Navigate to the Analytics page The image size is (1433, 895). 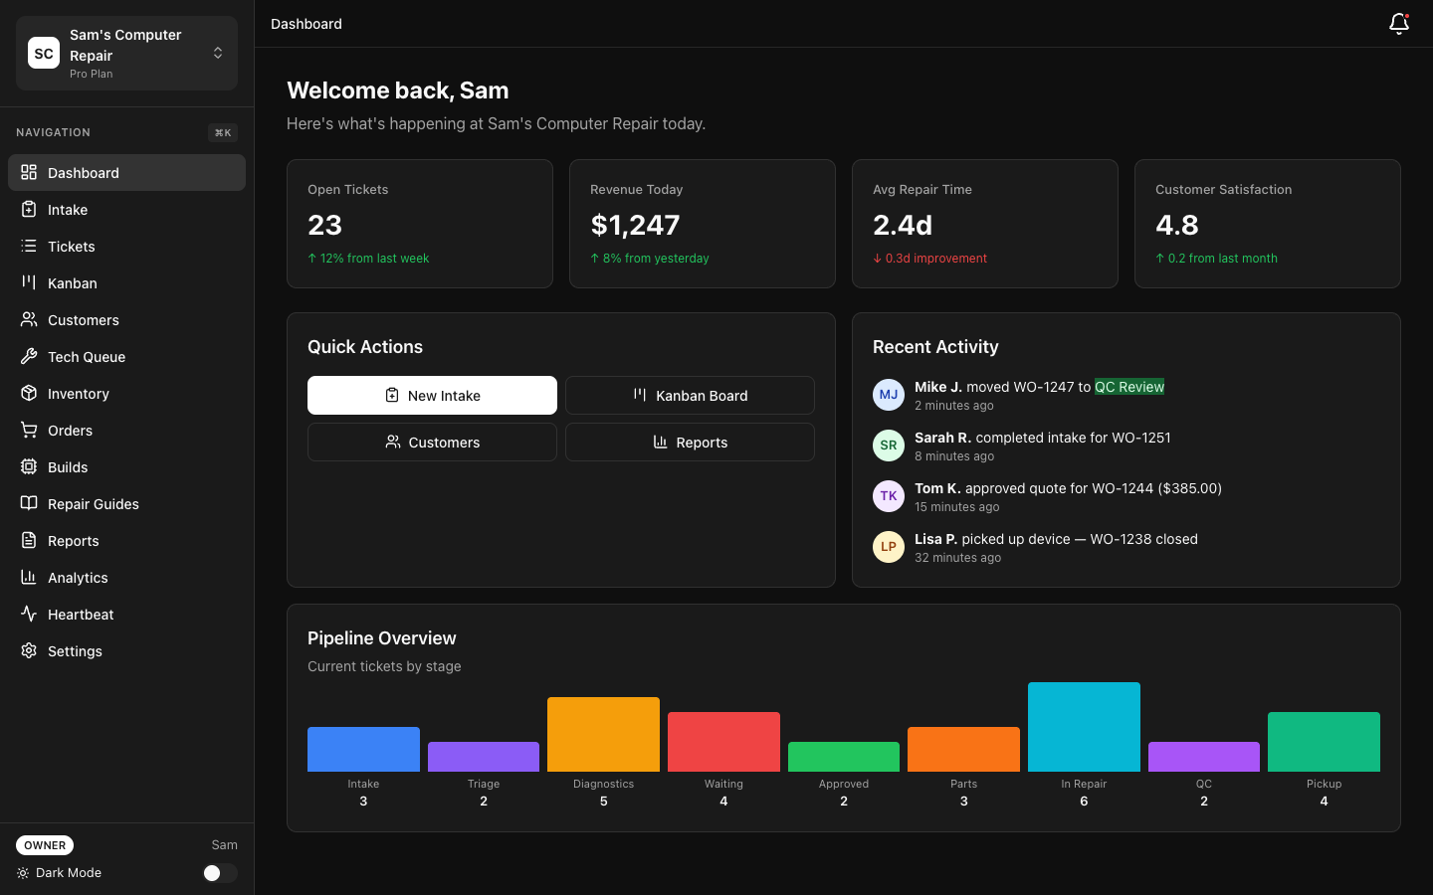[x=78, y=578]
